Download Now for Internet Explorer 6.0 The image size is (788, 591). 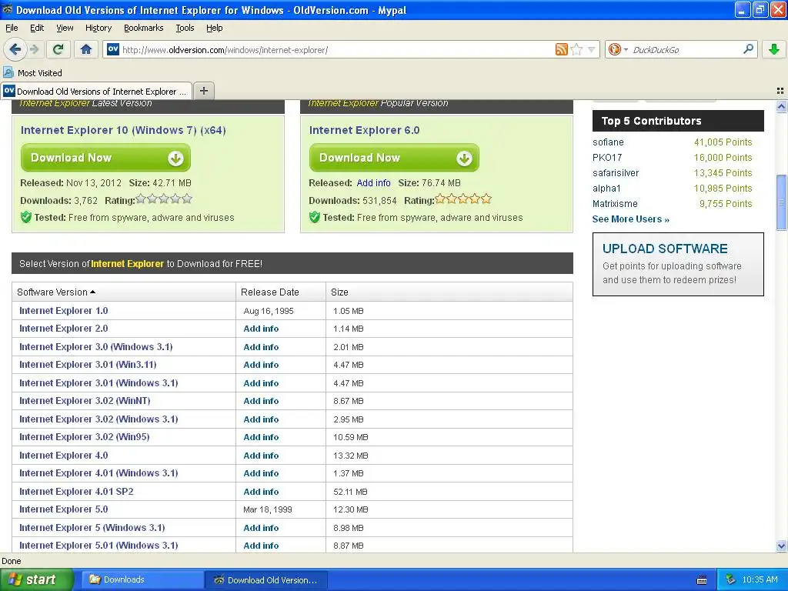pos(394,158)
